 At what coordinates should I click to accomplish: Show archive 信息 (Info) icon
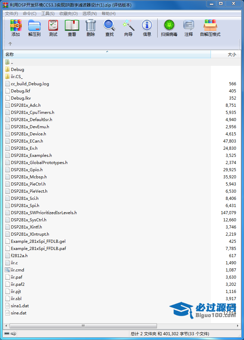tap(147, 26)
